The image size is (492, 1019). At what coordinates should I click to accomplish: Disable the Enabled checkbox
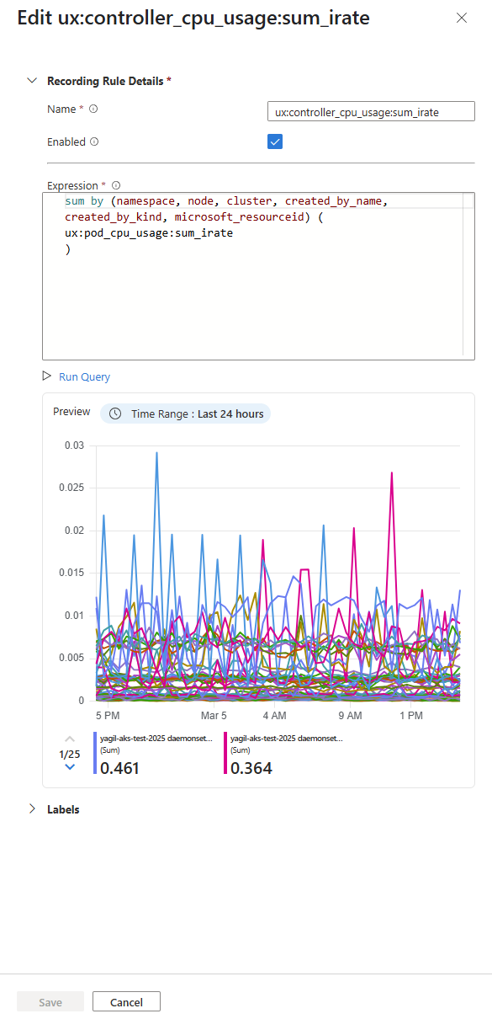coord(274,141)
